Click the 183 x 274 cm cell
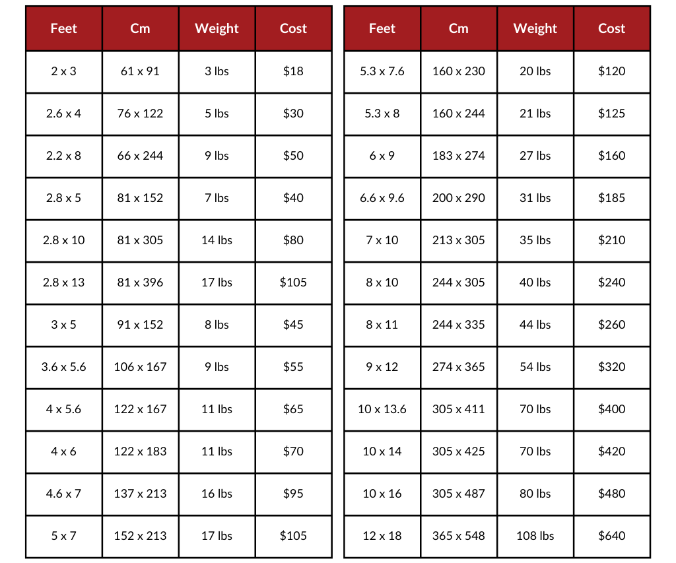 458,156
